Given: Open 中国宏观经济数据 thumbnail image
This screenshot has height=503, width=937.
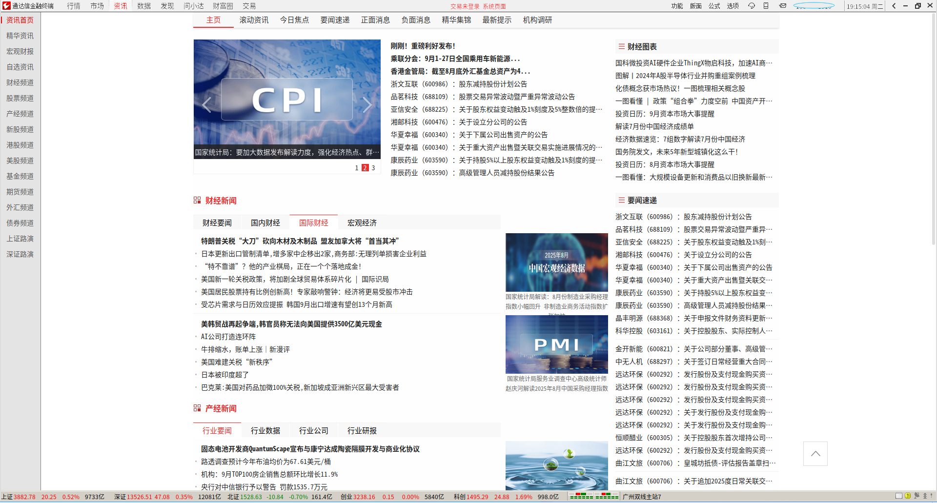Looking at the screenshot, I should tap(557, 262).
